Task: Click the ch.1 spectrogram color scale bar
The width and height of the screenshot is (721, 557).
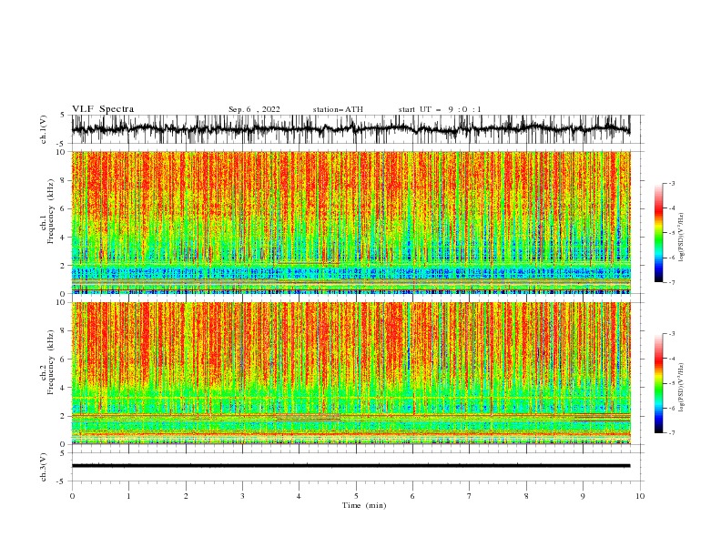Action: tap(658, 233)
